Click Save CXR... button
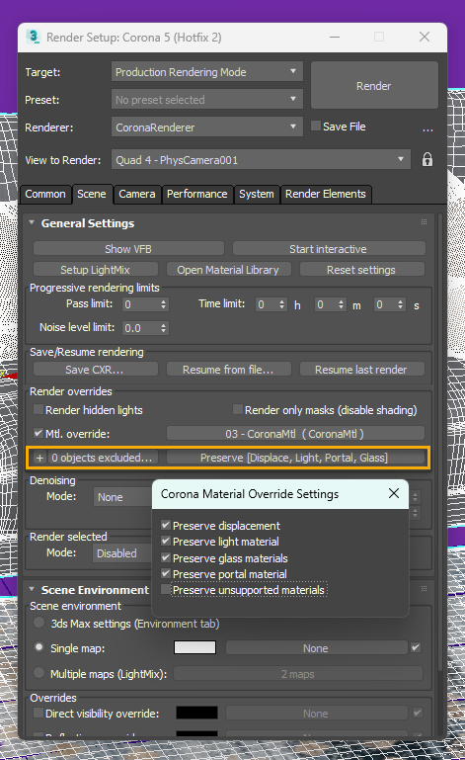 pos(96,370)
